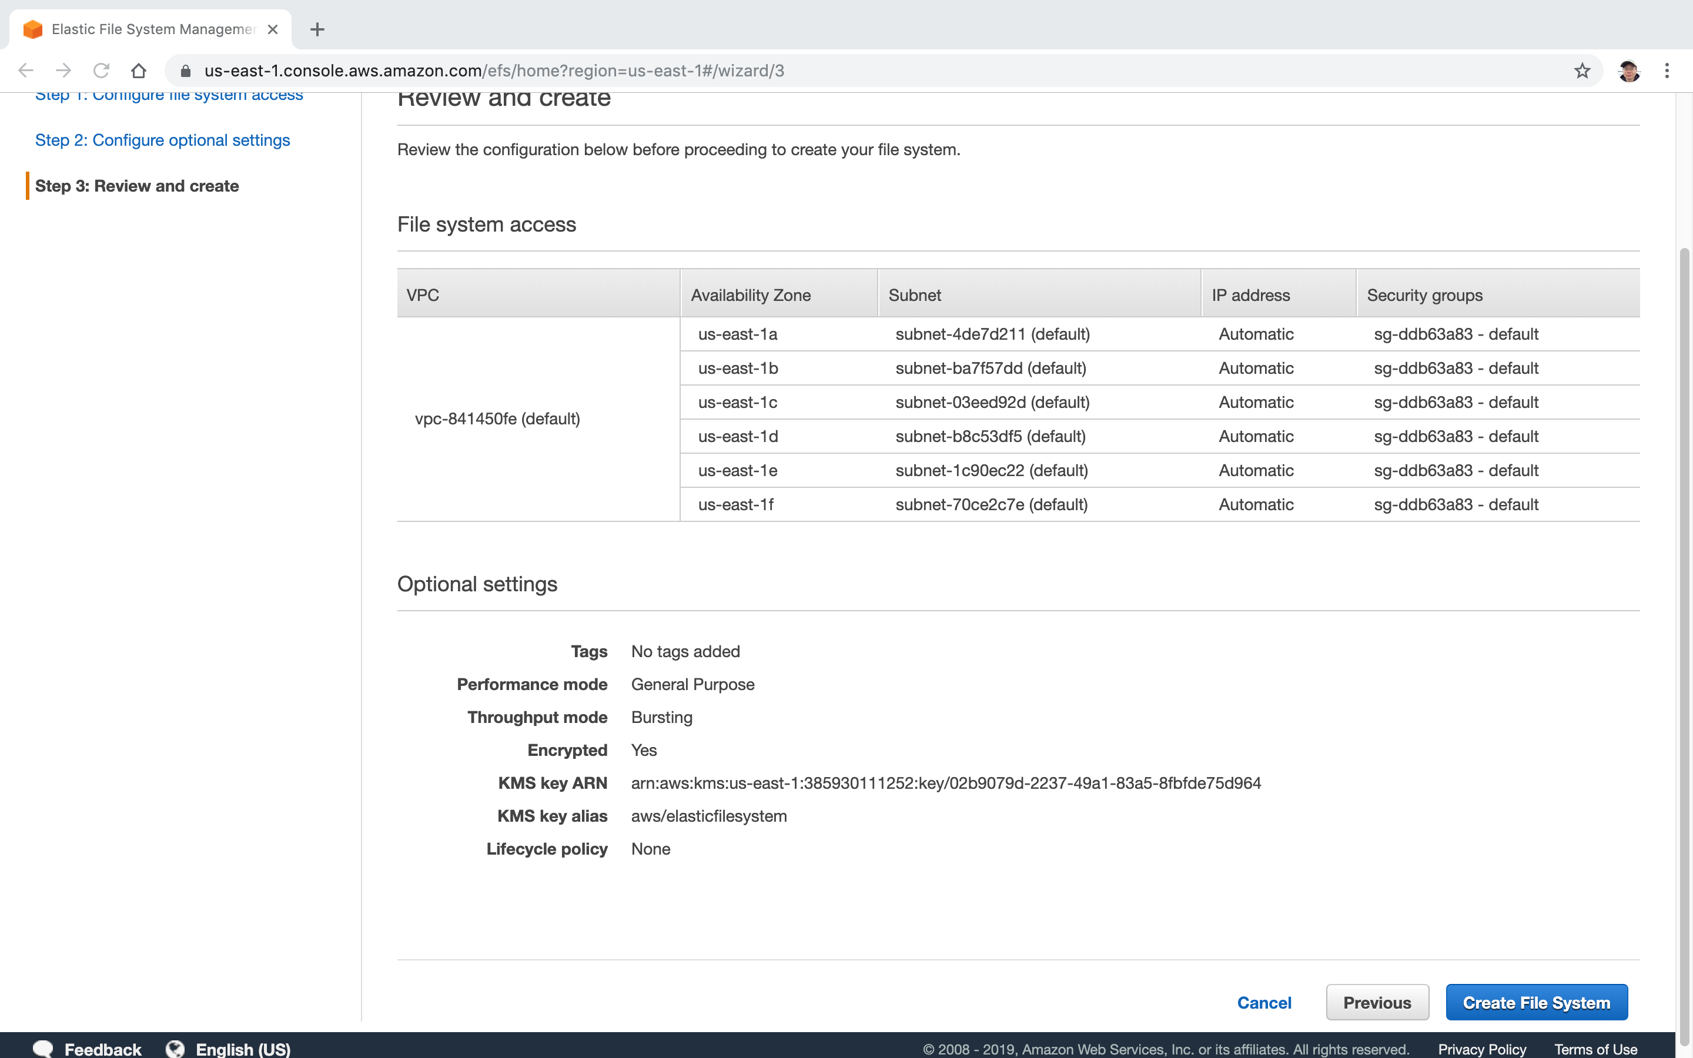The height and width of the screenshot is (1058, 1693).
Task: Click the Security groups column header
Action: [x=1498, y=294]
